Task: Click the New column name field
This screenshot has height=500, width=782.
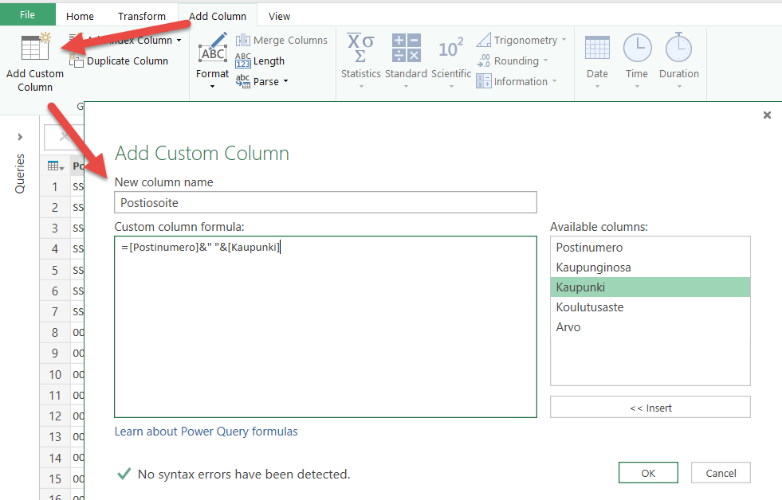Action: click(x=325, y=203)
